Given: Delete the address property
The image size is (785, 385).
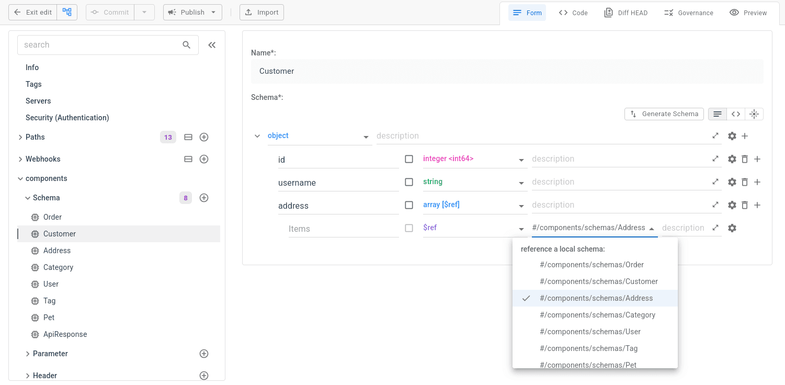Looking at the screenshot, I should point(745,205).
